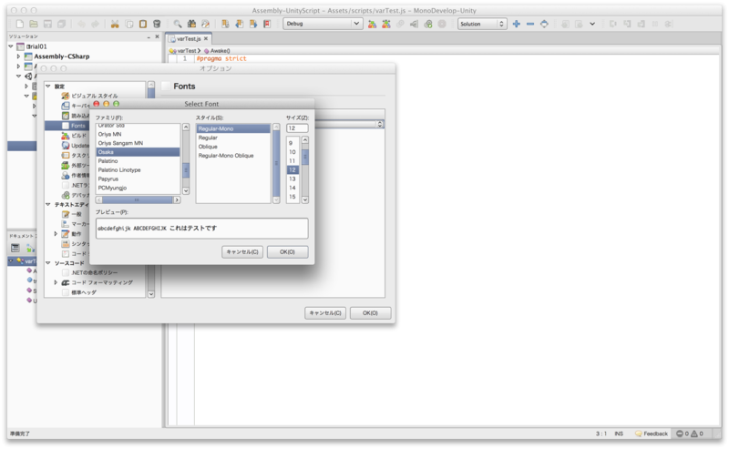Select .NETの命名ポリシー in options tree
729x449 pixels.
coord(95,273)
